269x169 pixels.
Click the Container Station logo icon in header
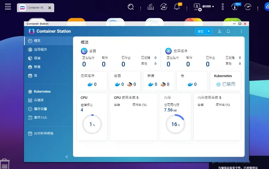tap(32, 31)
